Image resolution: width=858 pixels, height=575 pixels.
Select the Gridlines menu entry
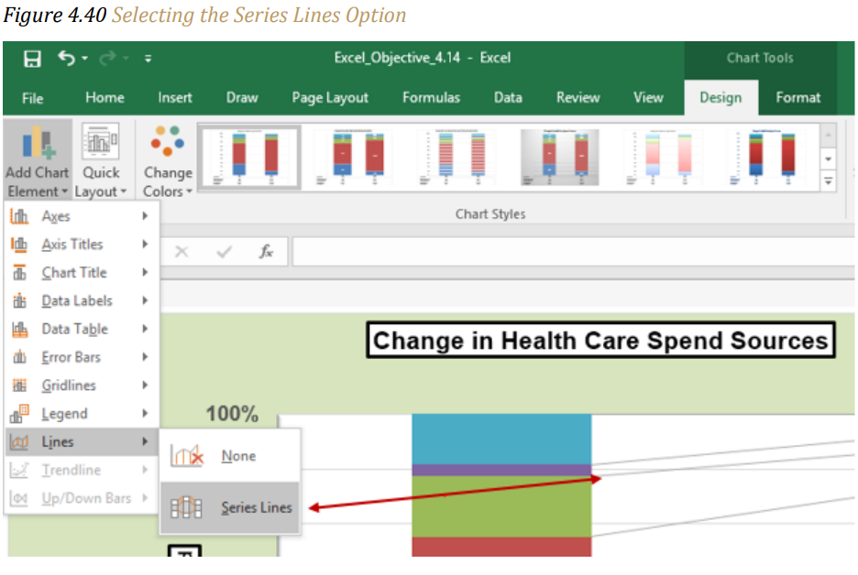point(81,385)
